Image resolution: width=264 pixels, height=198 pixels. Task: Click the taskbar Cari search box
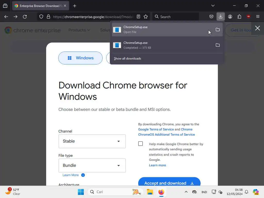pyautogui.click(x=115, y=192)
